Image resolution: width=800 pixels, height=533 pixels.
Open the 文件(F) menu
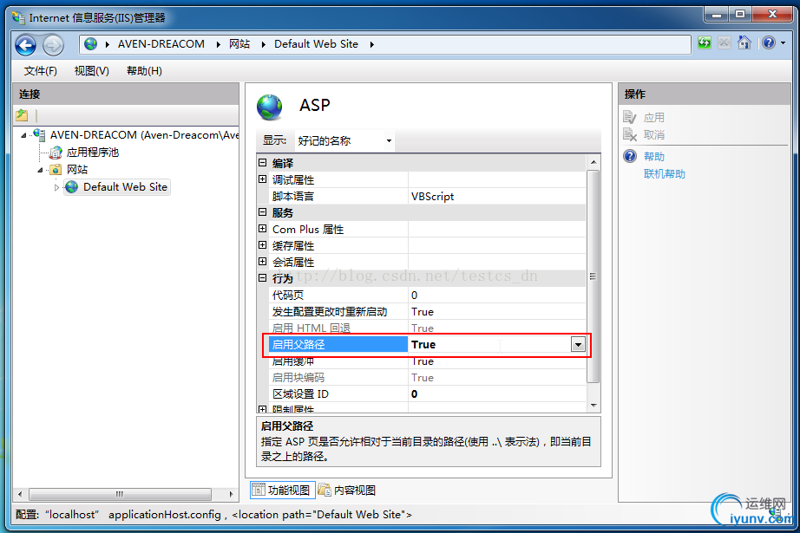pyautogui.click(x=40, y=71)
